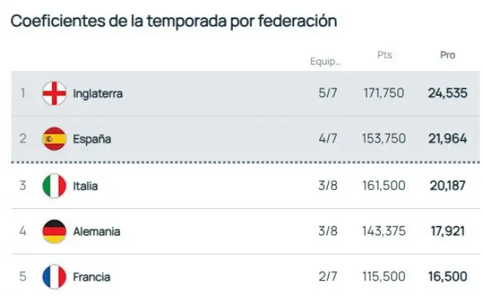Click the Italy flag icon

(54, 186)
